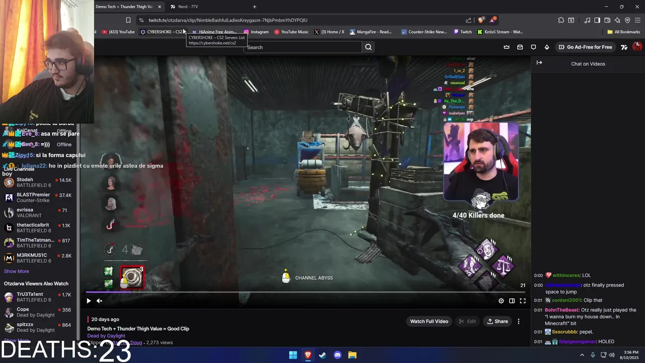This screenshot has width=645, height=363.
Task: Open the Twitch bookmark
Action: 463,32
